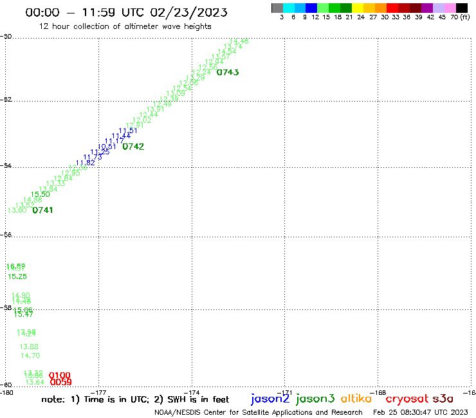Click the -52 latitude axis label

click(x=6, y=100)
